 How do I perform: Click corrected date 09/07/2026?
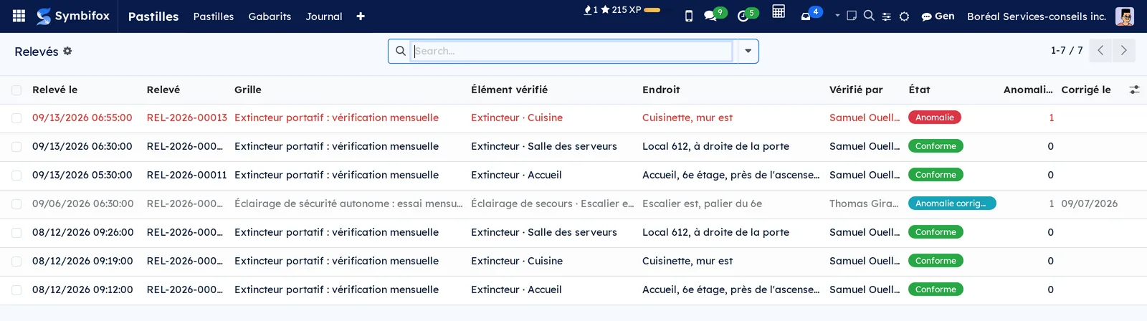click(1090, 203)
